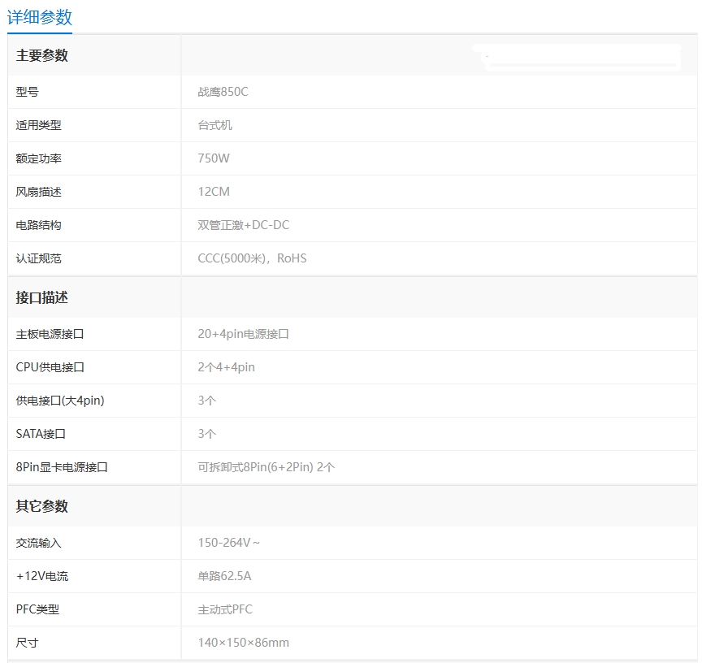Select the value 单路62.5A
Image resolution: width=715 pixels, height=663 pixels.
click(x=224, y=576)
